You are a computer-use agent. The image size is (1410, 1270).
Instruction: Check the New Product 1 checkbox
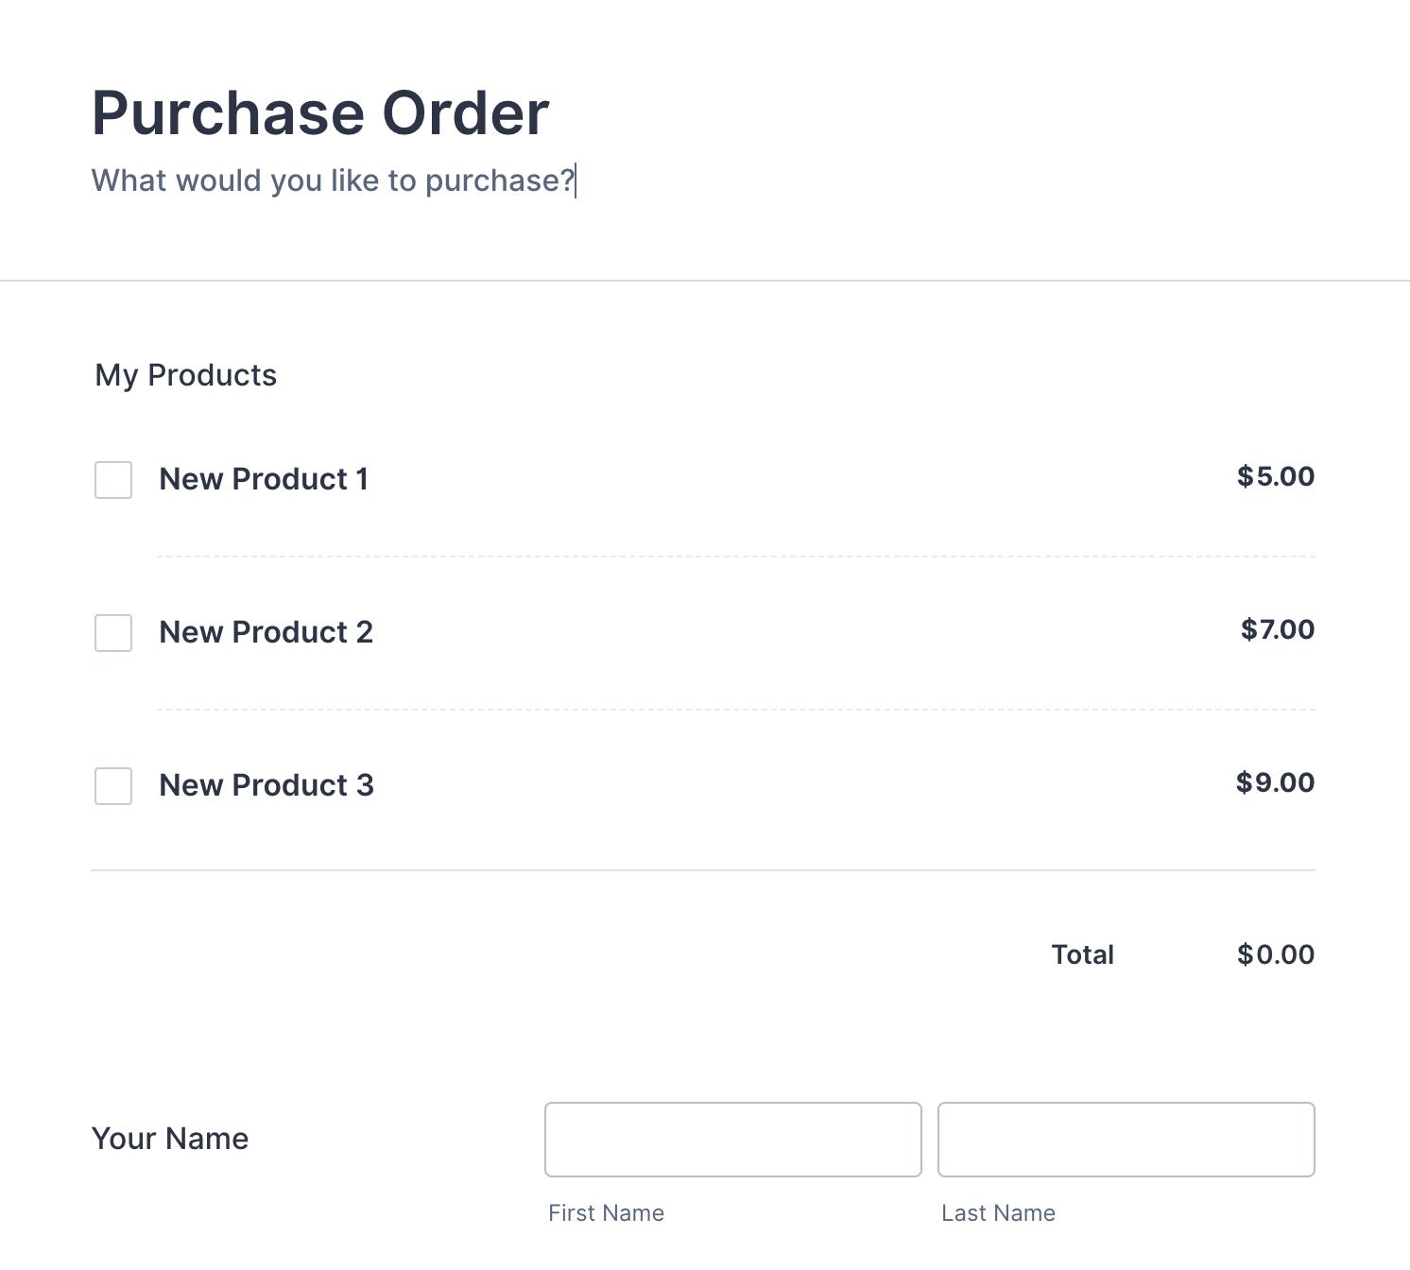point(112,480)
